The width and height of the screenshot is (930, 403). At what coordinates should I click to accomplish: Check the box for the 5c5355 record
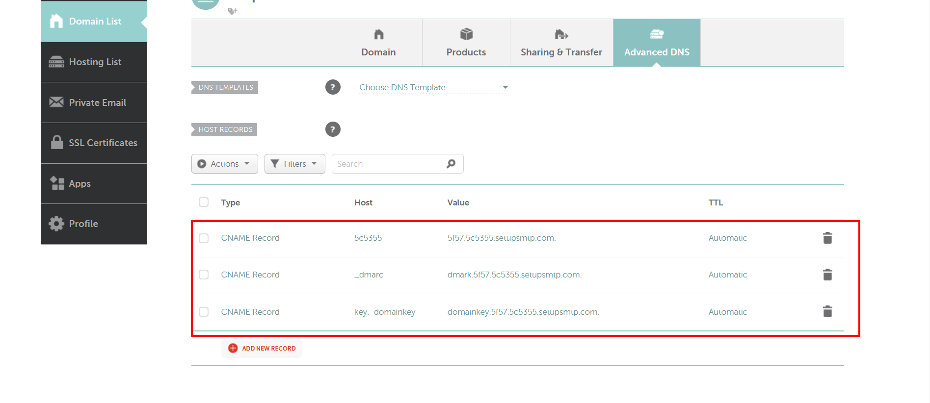point(204,238)
